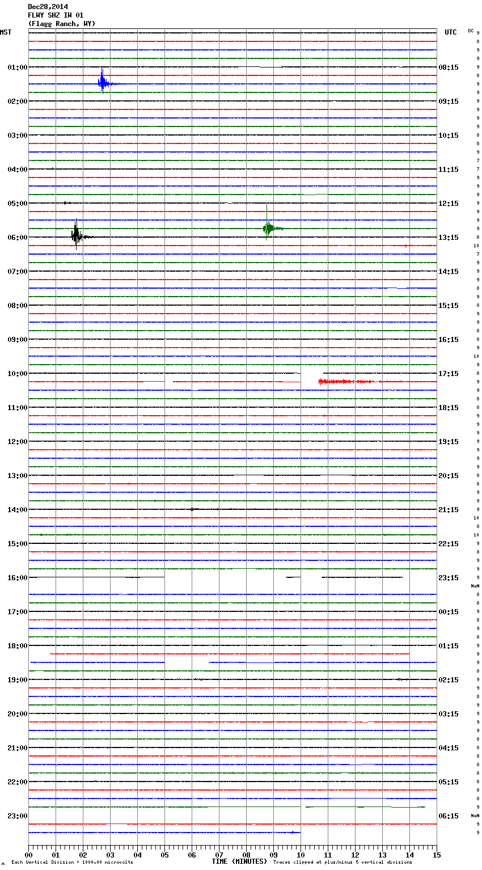Select the 10:00 MST time label
The height and width of the screenshot is (870, 482).
18,374
